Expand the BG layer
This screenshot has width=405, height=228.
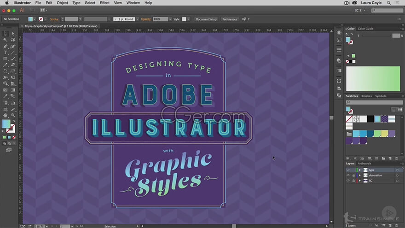click(x=360, y=181)
